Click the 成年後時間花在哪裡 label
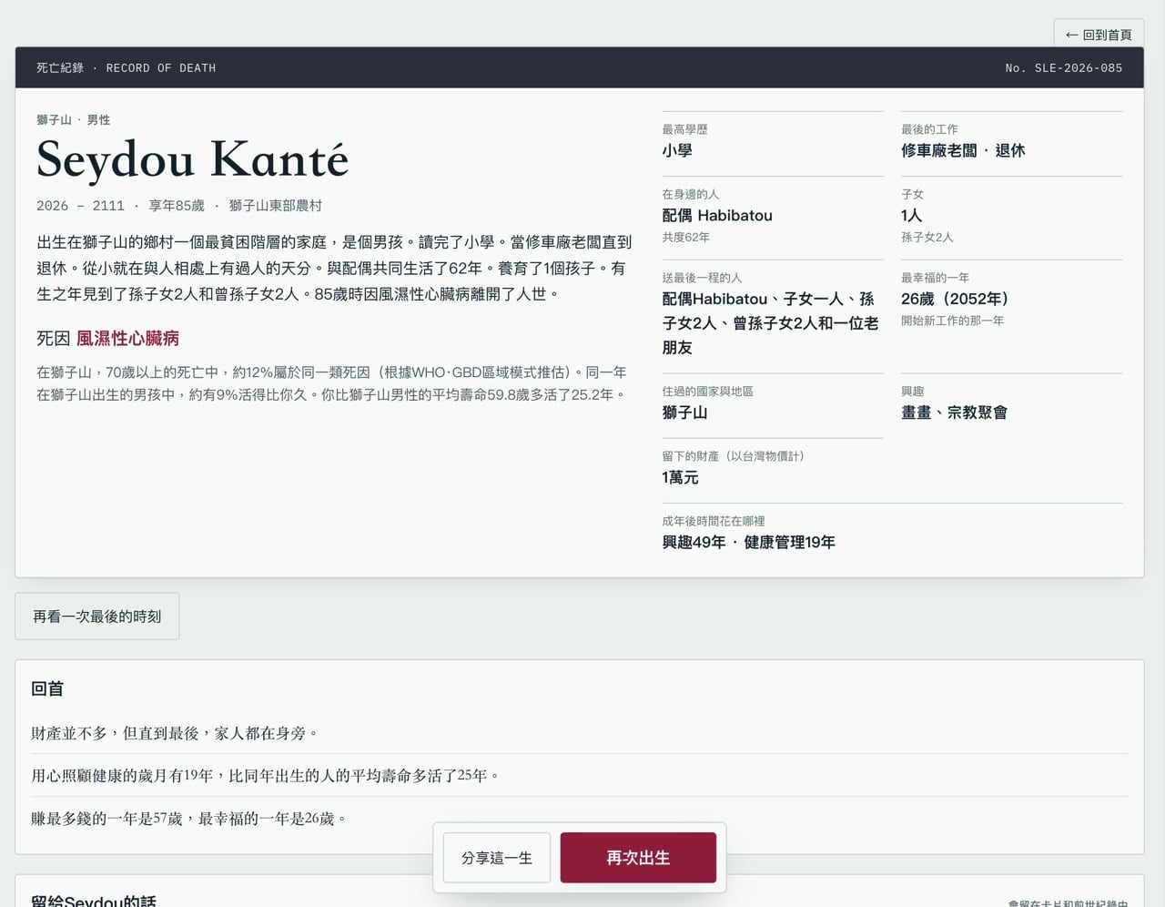 (x=714, y=522)
